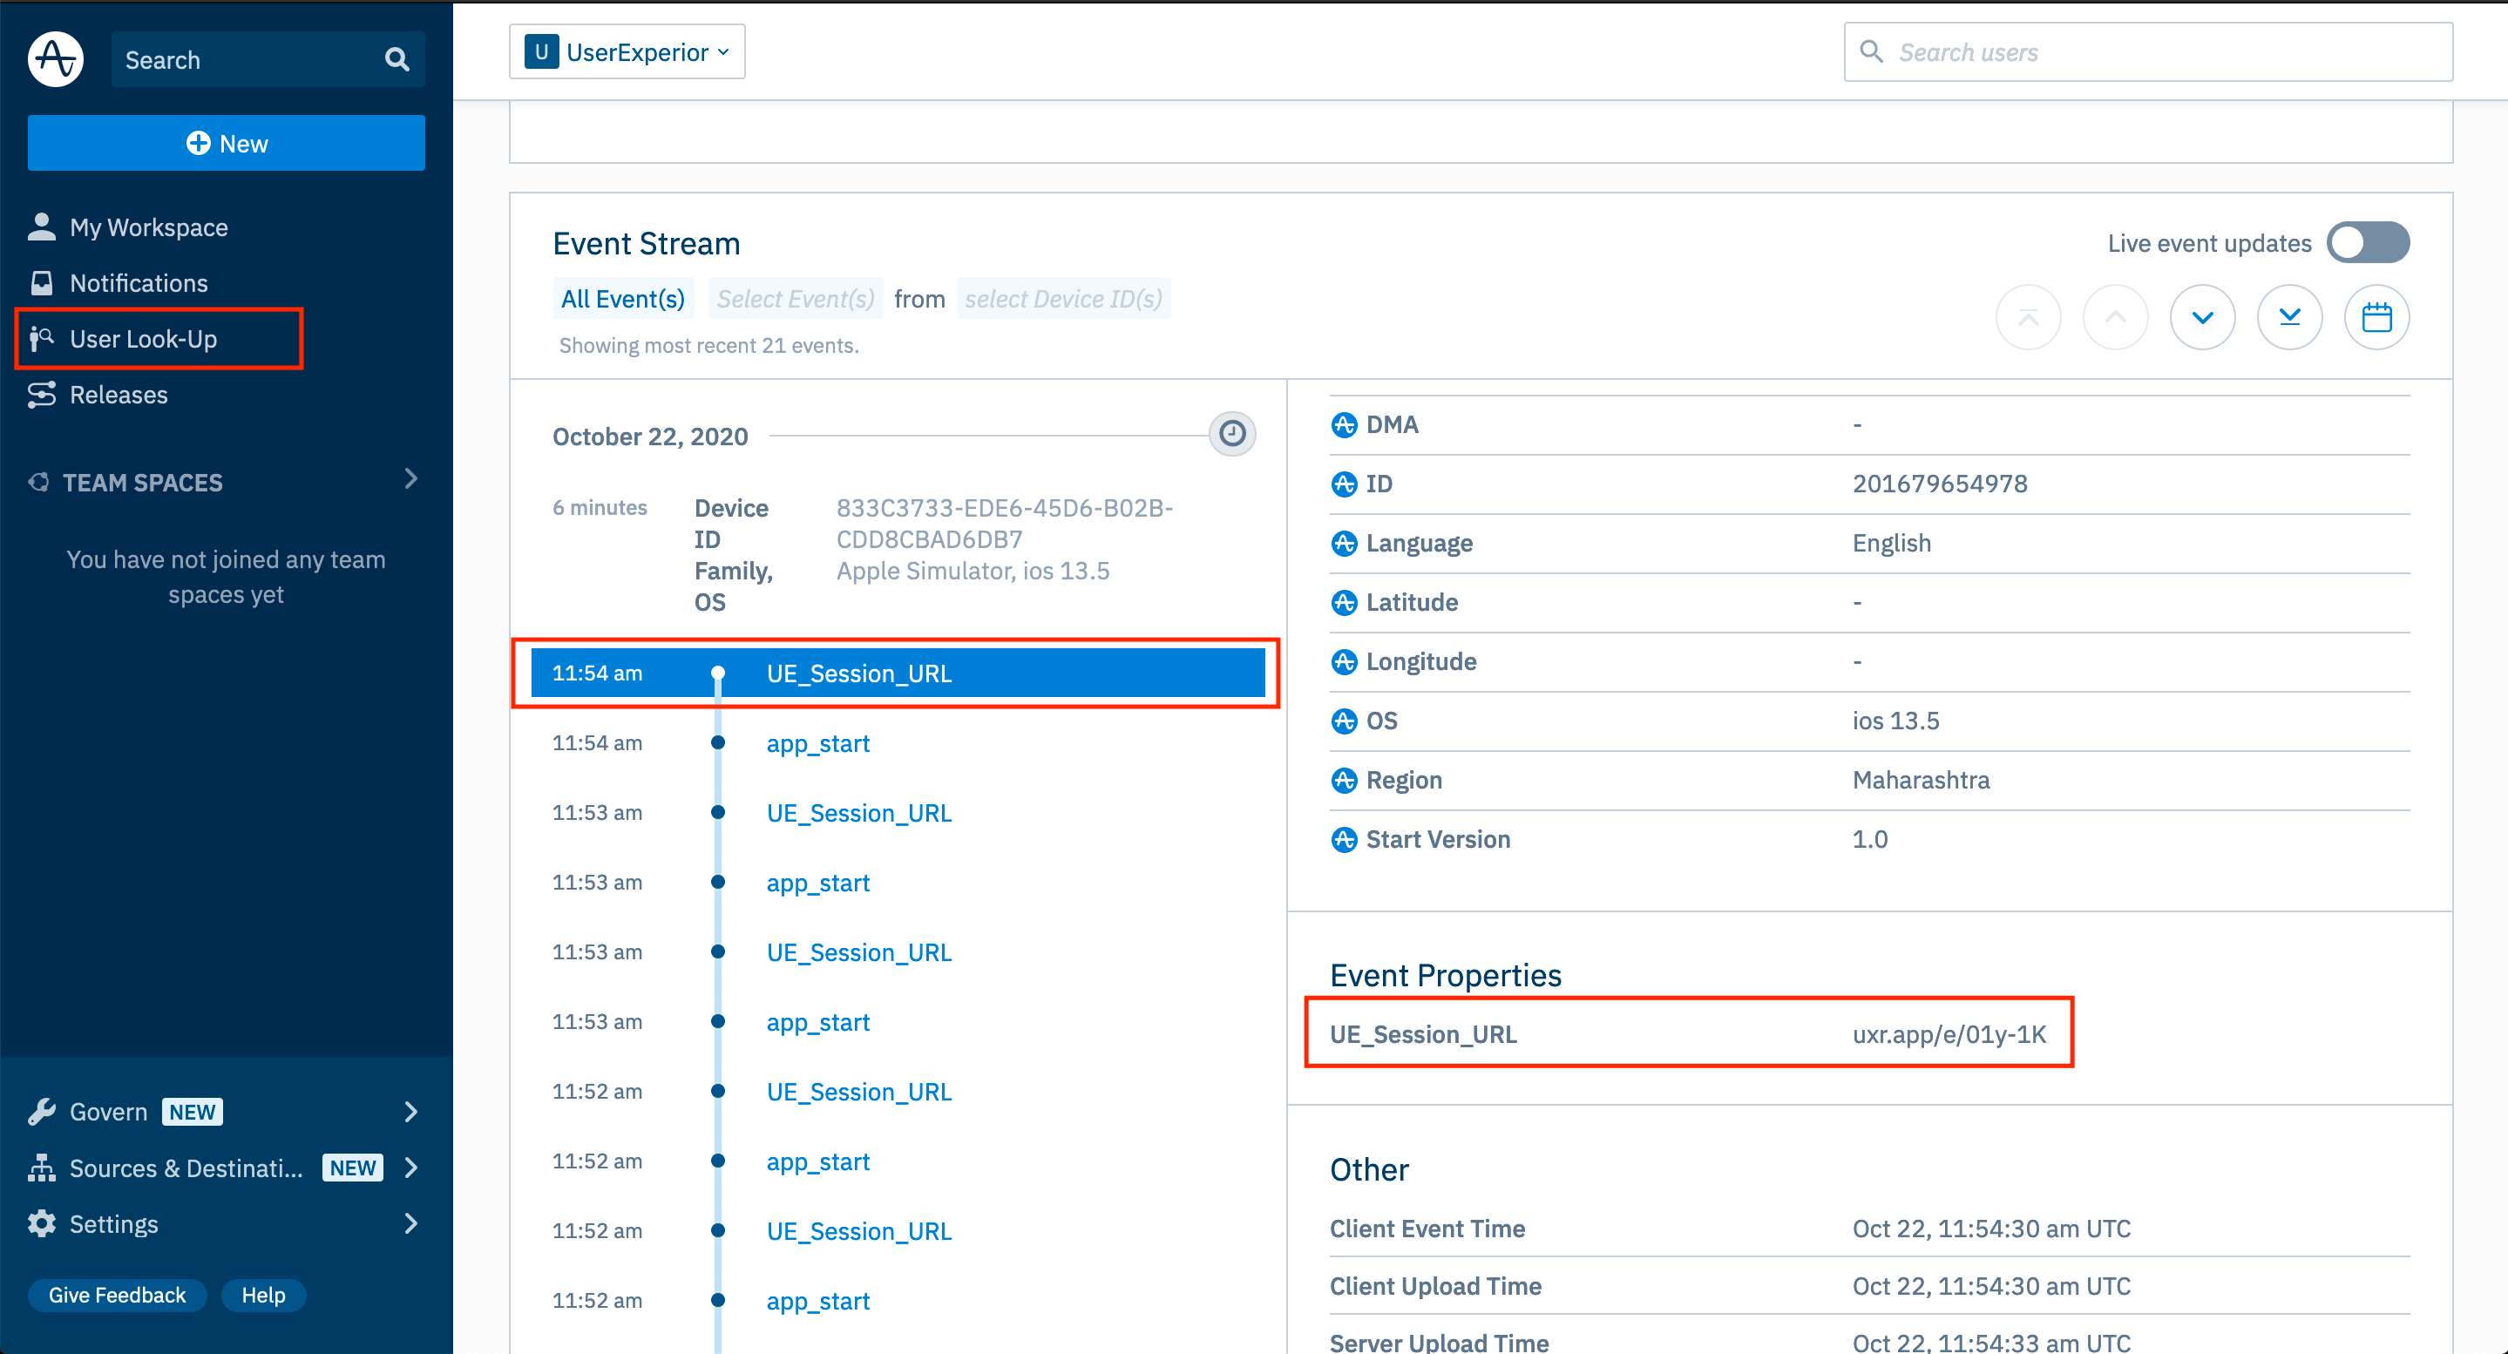
Task: Open the select Device ID(s) dropdown
Action: [x=1063, y=299]
